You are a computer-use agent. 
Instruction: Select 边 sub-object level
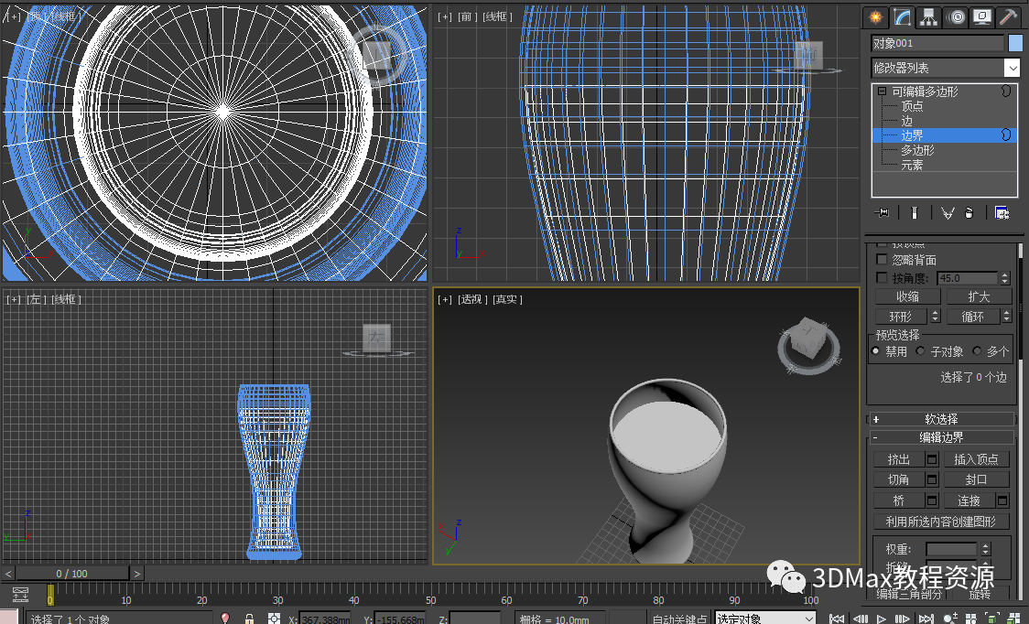[x=906, y=121]
